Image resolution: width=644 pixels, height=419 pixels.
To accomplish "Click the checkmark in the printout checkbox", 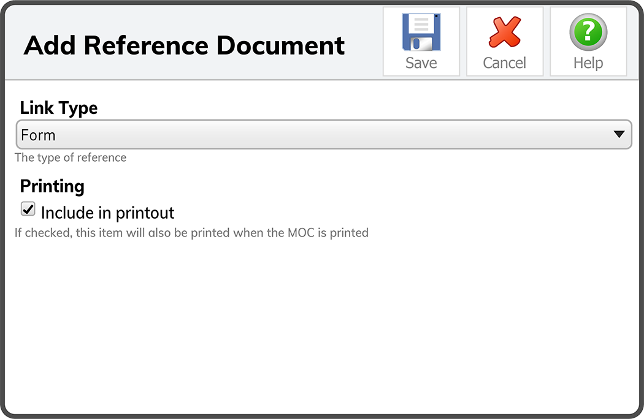I will [28, 209].
